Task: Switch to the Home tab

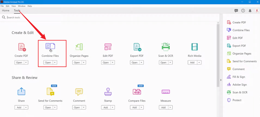Action: [6, 11]
